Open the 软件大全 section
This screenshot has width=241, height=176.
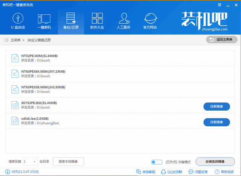(x=97, y=21)
